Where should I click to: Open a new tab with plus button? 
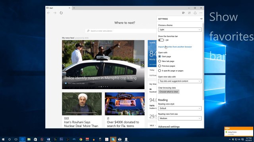(74, 8)
